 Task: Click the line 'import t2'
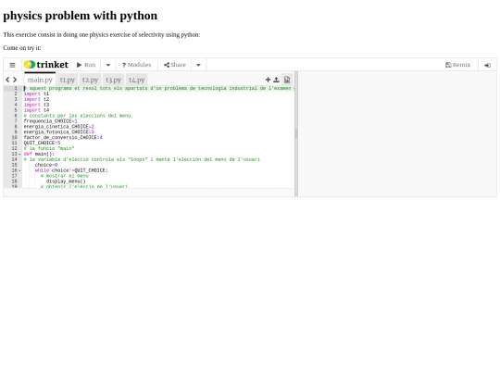pos(36,99)
